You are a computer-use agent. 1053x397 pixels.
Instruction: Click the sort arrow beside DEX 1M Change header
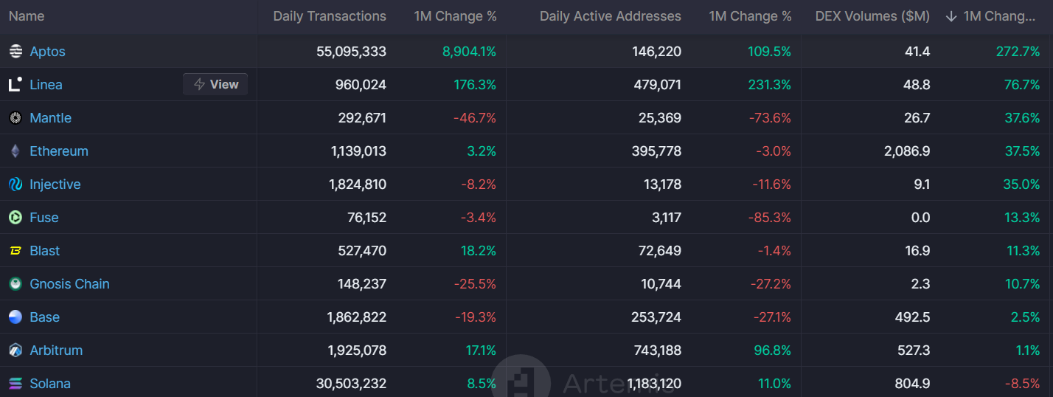tap(951, 16)
